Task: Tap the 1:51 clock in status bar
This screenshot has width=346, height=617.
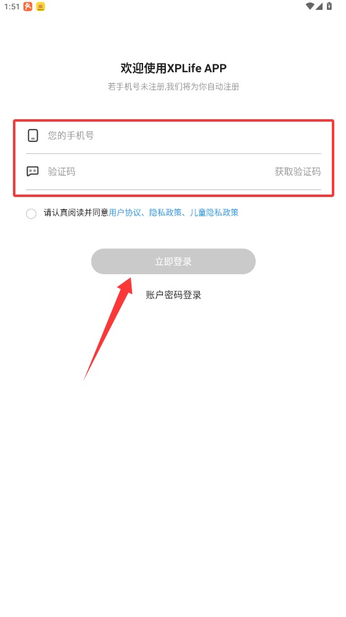Action: (x=12, y=6)
